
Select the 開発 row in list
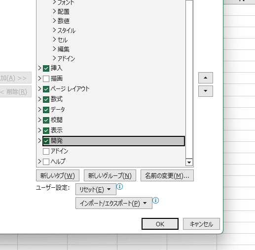(x=113, y=141)
